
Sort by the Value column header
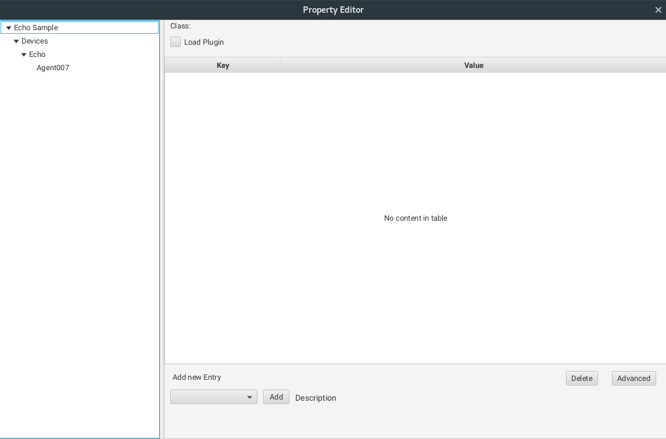[x=474, y=65]
